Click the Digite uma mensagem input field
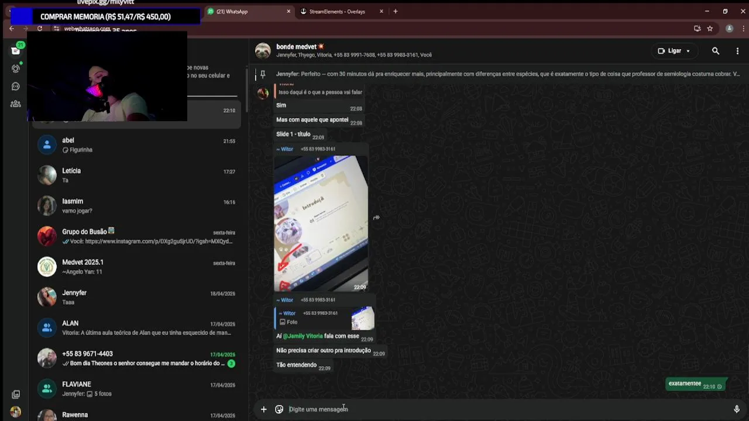 [x=508, y=409]
